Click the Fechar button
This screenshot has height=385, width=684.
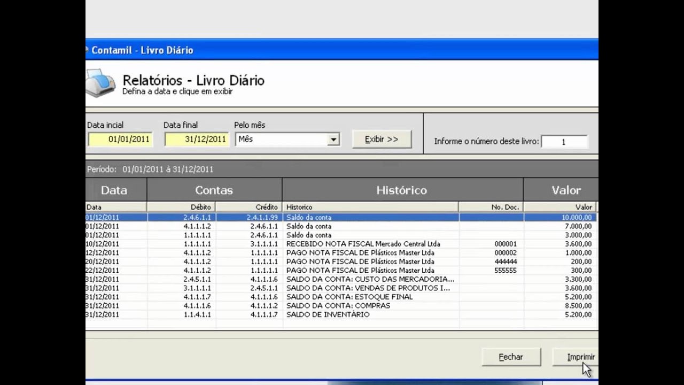pos(511,357)
